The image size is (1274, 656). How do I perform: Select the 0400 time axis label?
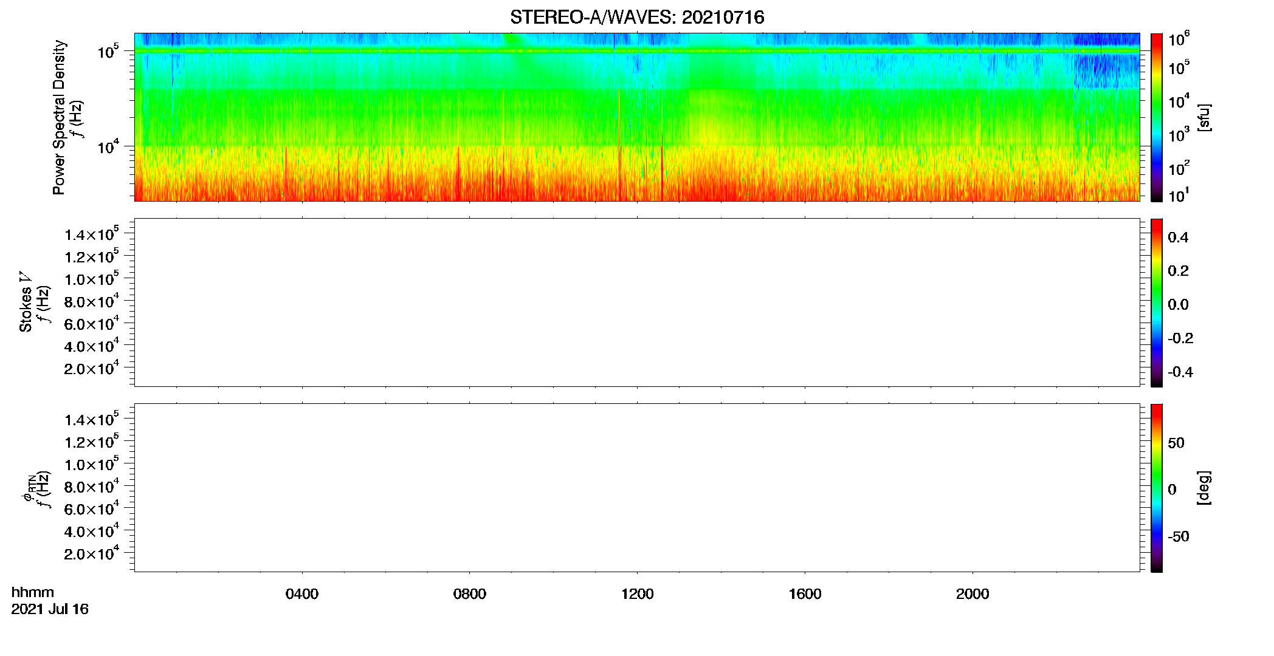point(302,594)
